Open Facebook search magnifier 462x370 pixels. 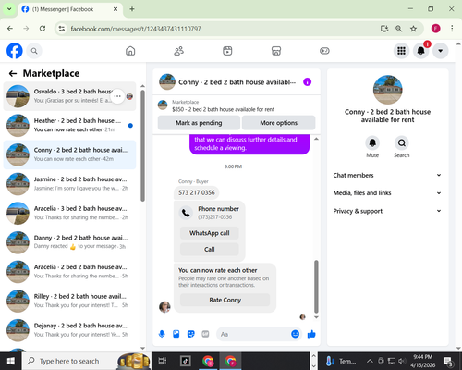click(x=34, y=51)
